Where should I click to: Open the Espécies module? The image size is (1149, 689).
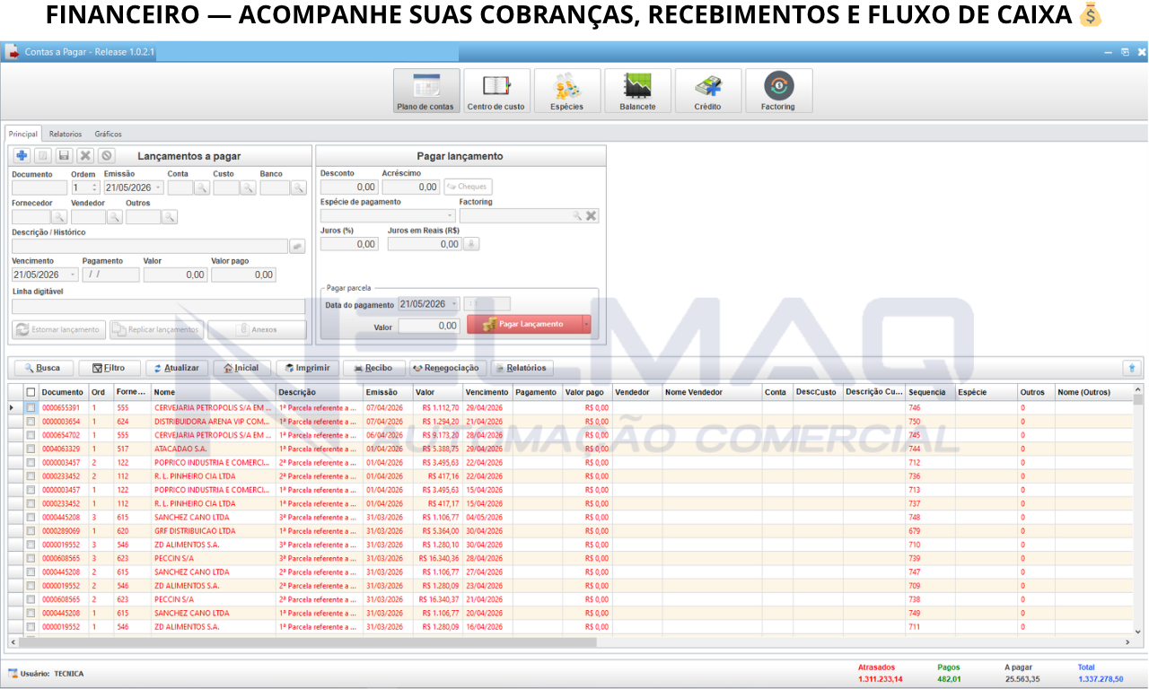pyautogui.click(x=566, y=92)
